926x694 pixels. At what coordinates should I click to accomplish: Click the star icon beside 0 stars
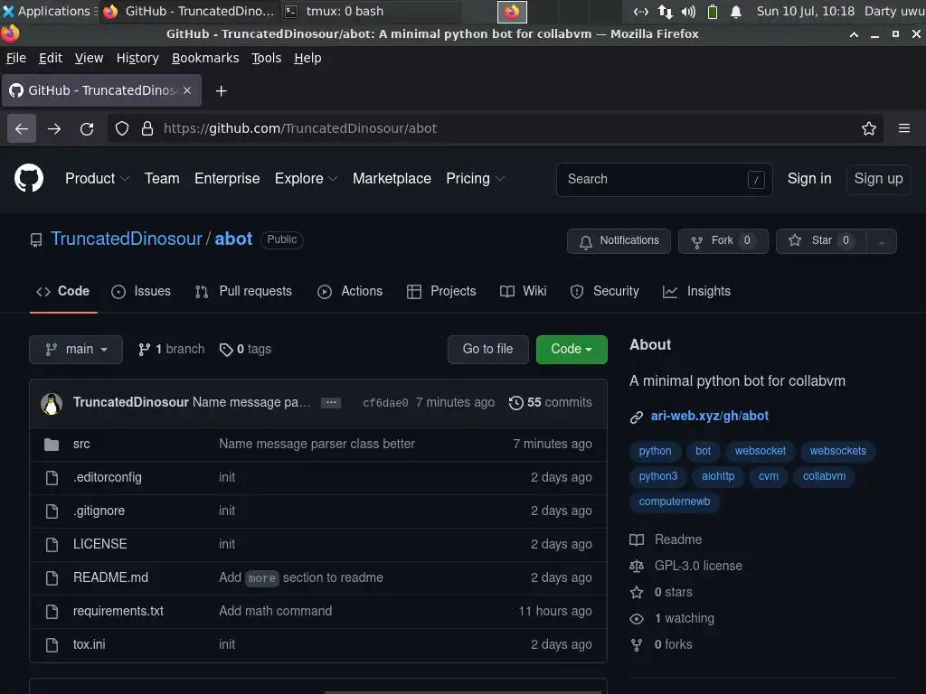click(637, 592)
